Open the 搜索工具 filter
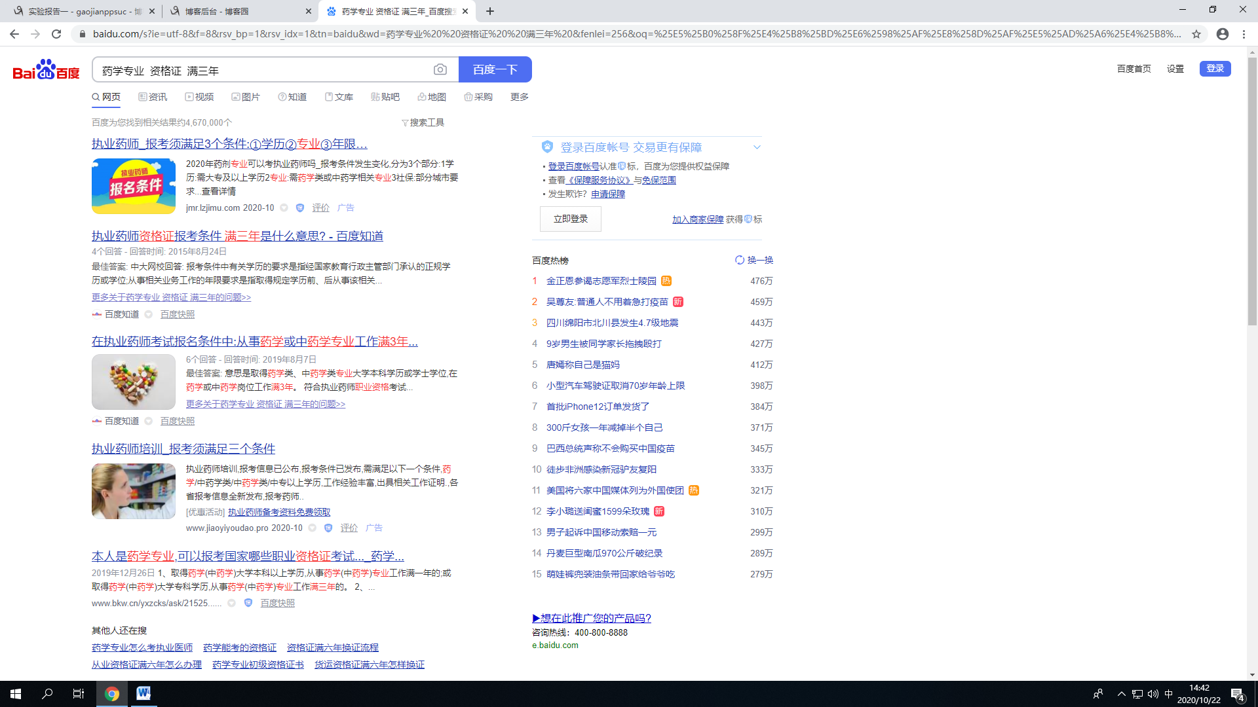The width and height of the screenshot is (1258, 707). click(423, 122)
